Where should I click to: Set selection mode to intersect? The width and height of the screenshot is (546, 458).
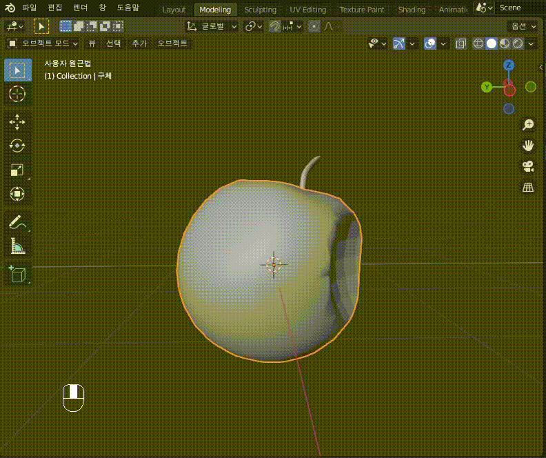[x=119, y=26]
